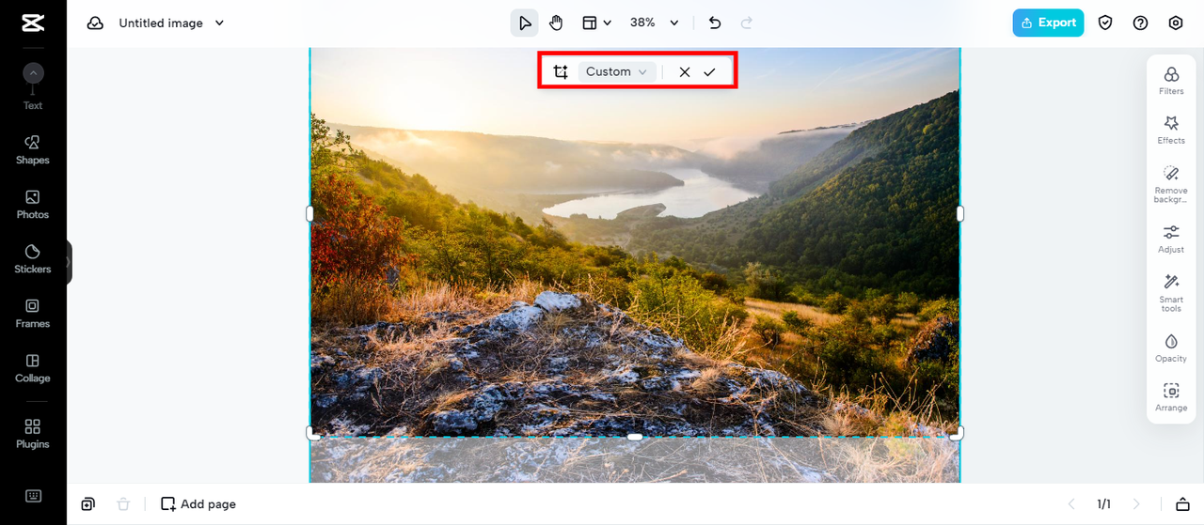
Task: Click the bottom-right corner crop handle
Action: (958, 434)
